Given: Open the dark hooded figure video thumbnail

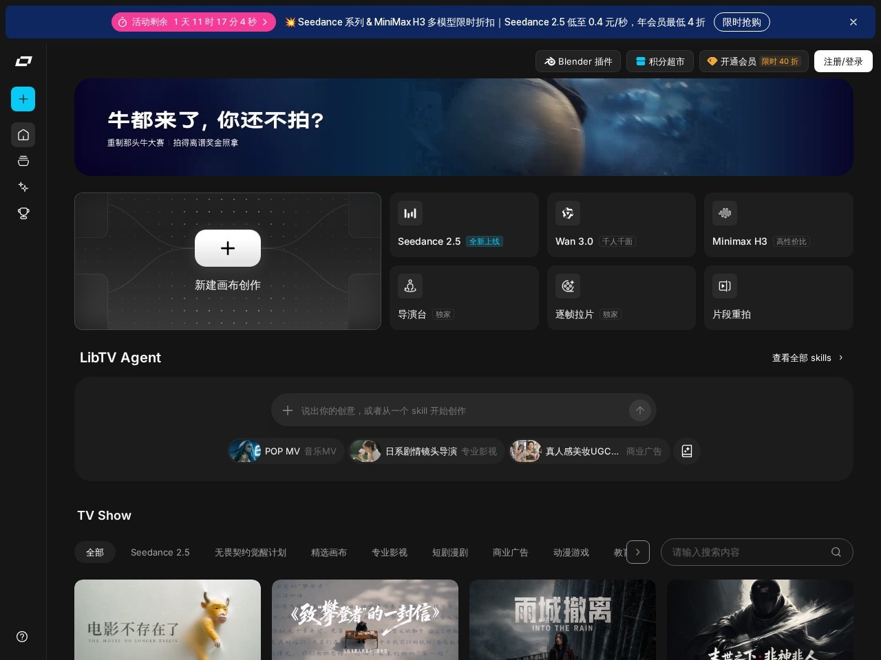Looking at the screenshot, I should tap(760, 620).
